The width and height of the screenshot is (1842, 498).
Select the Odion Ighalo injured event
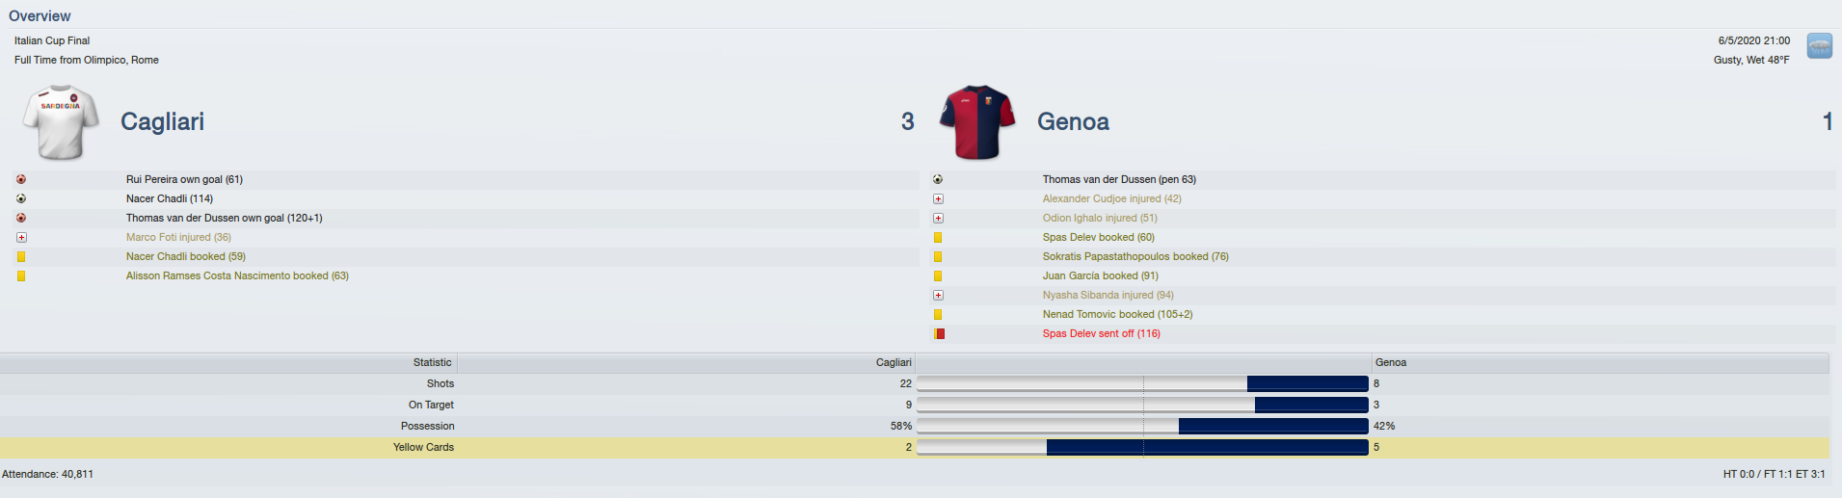point(1100,218)
